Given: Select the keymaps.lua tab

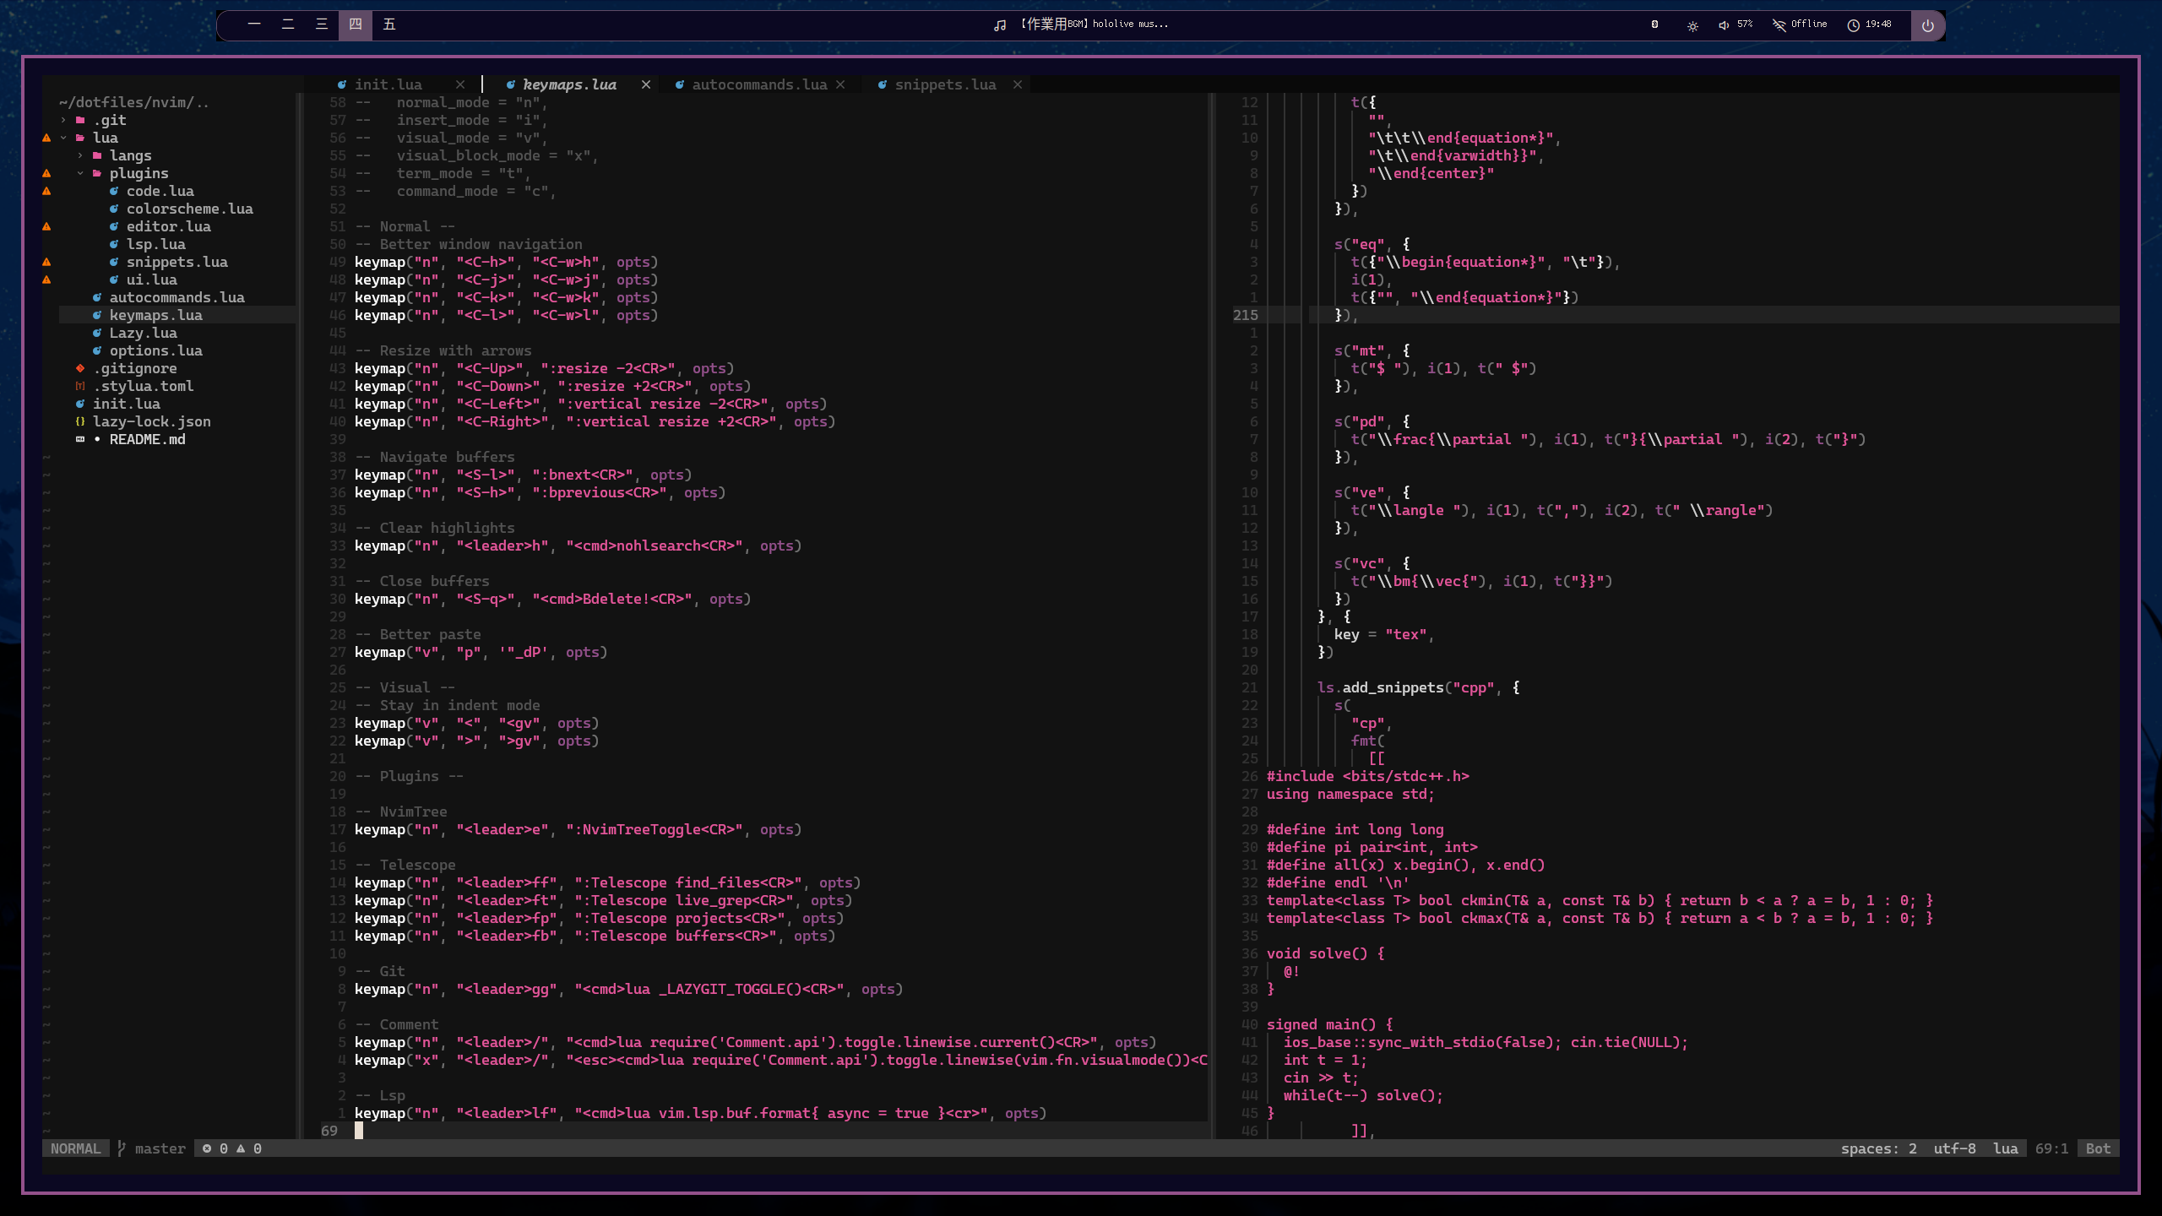Looking at the screenshot, I should pos(570,84).
